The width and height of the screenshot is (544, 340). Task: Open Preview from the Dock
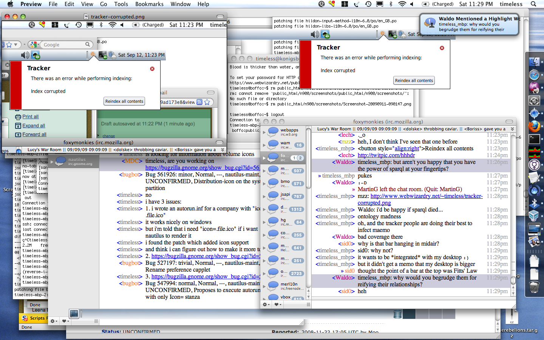pyautogui.click(x=534, y=242)
